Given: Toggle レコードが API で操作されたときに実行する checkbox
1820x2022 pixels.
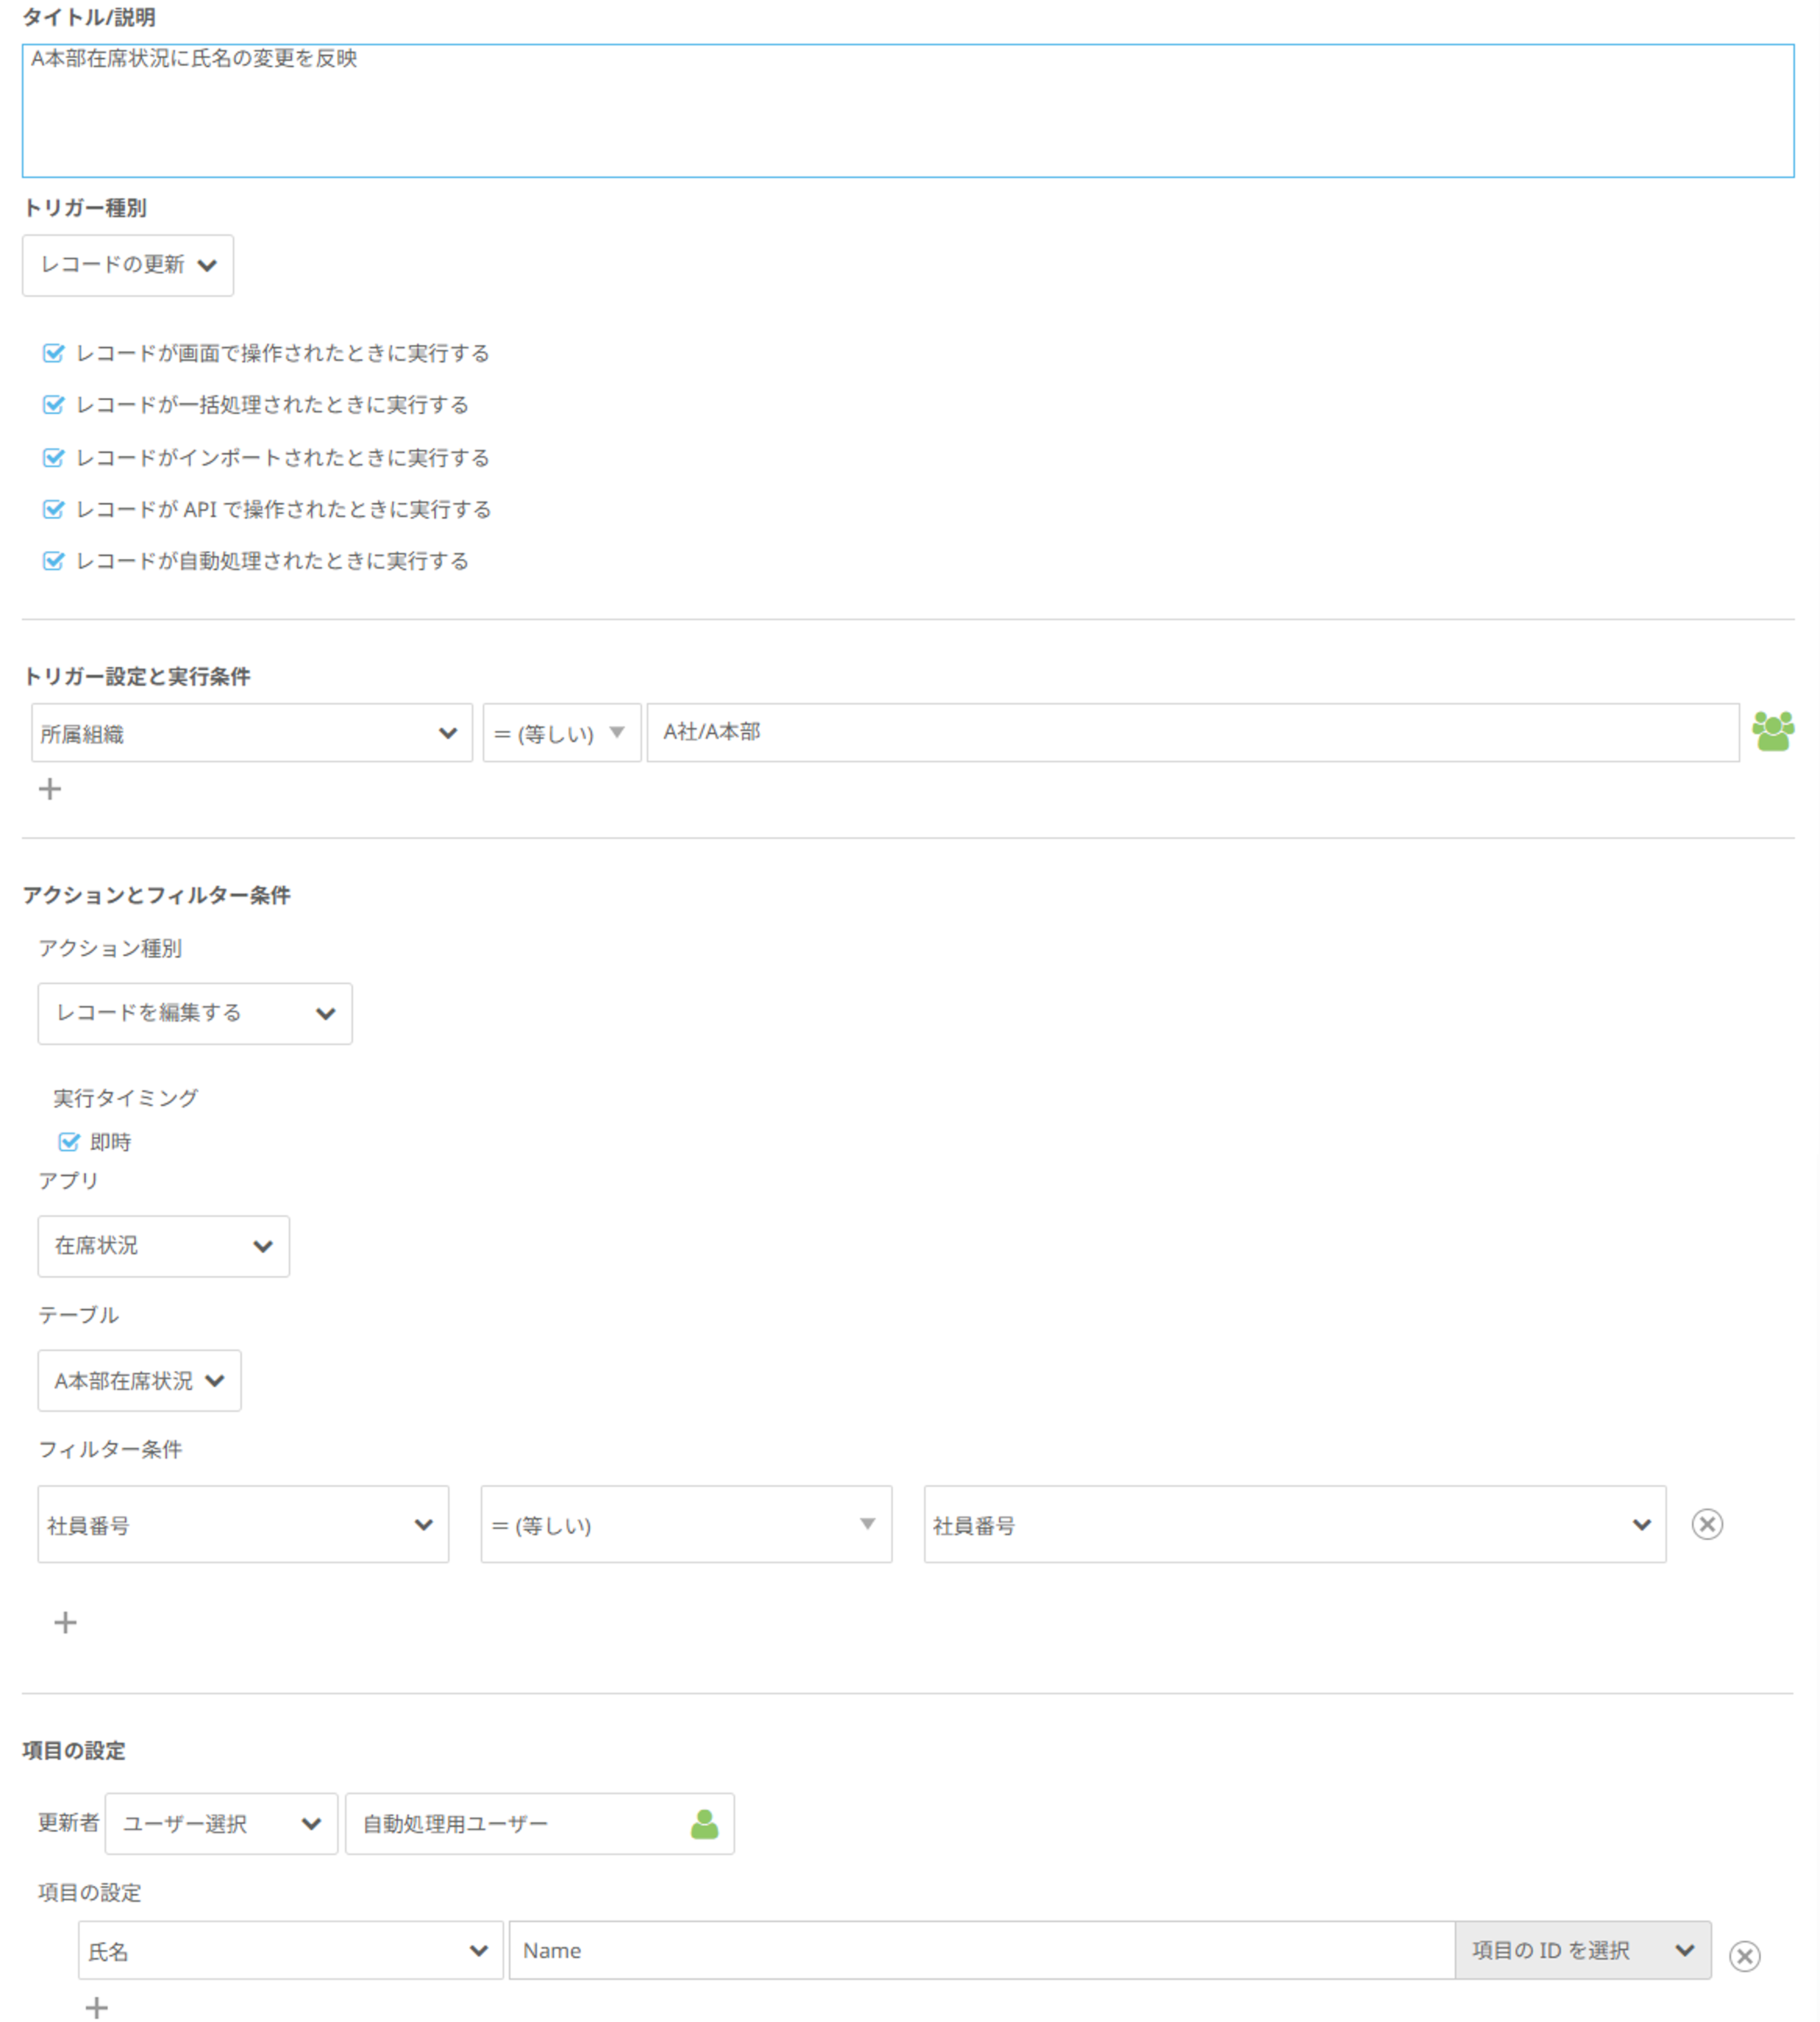Looking at the screenshot, I should 54,510.
